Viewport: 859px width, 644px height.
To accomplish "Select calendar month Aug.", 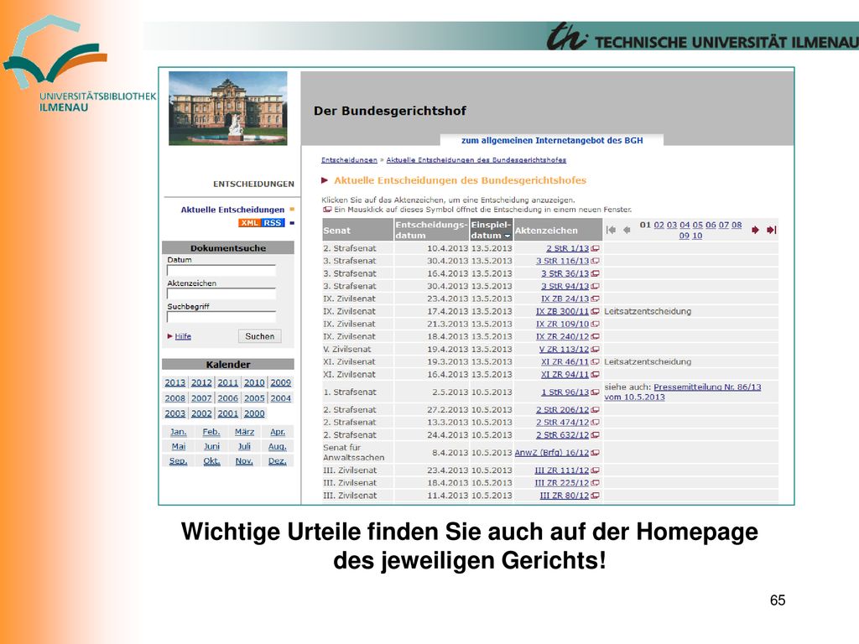I will (277, 446).
